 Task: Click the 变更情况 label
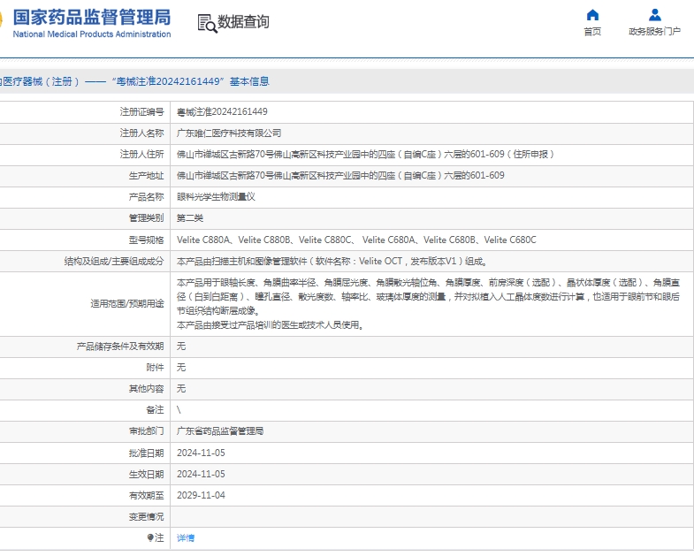(146, 516)
